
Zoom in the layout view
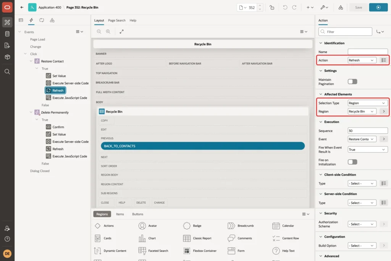click(x=108, y=31)
